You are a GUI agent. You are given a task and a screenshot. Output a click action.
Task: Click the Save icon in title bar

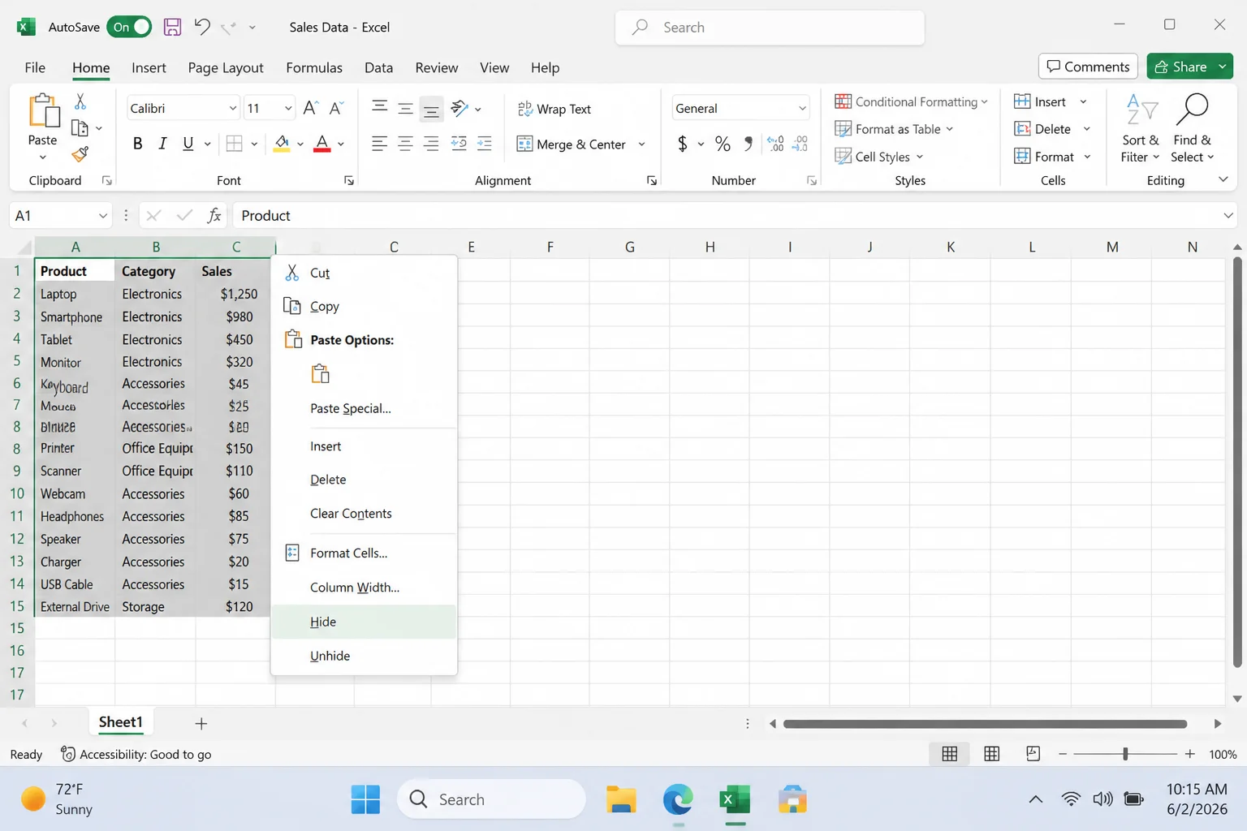coord(172,27)
